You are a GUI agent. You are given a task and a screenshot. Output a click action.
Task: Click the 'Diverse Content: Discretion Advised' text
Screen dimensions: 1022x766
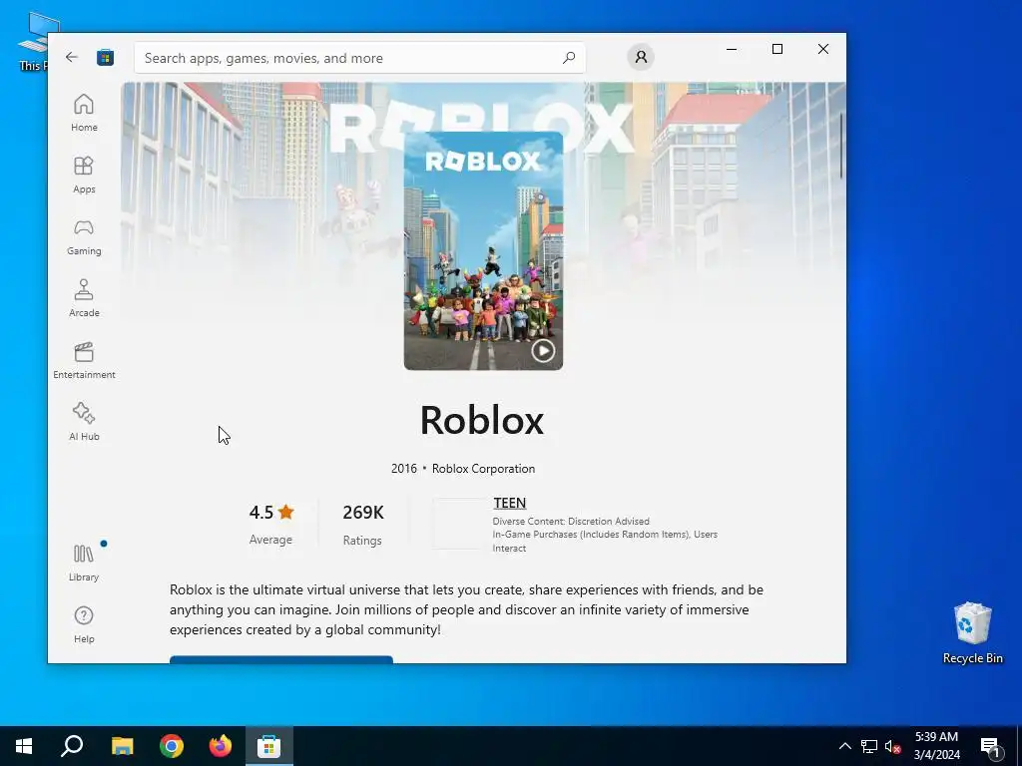(x=571, y=521)
